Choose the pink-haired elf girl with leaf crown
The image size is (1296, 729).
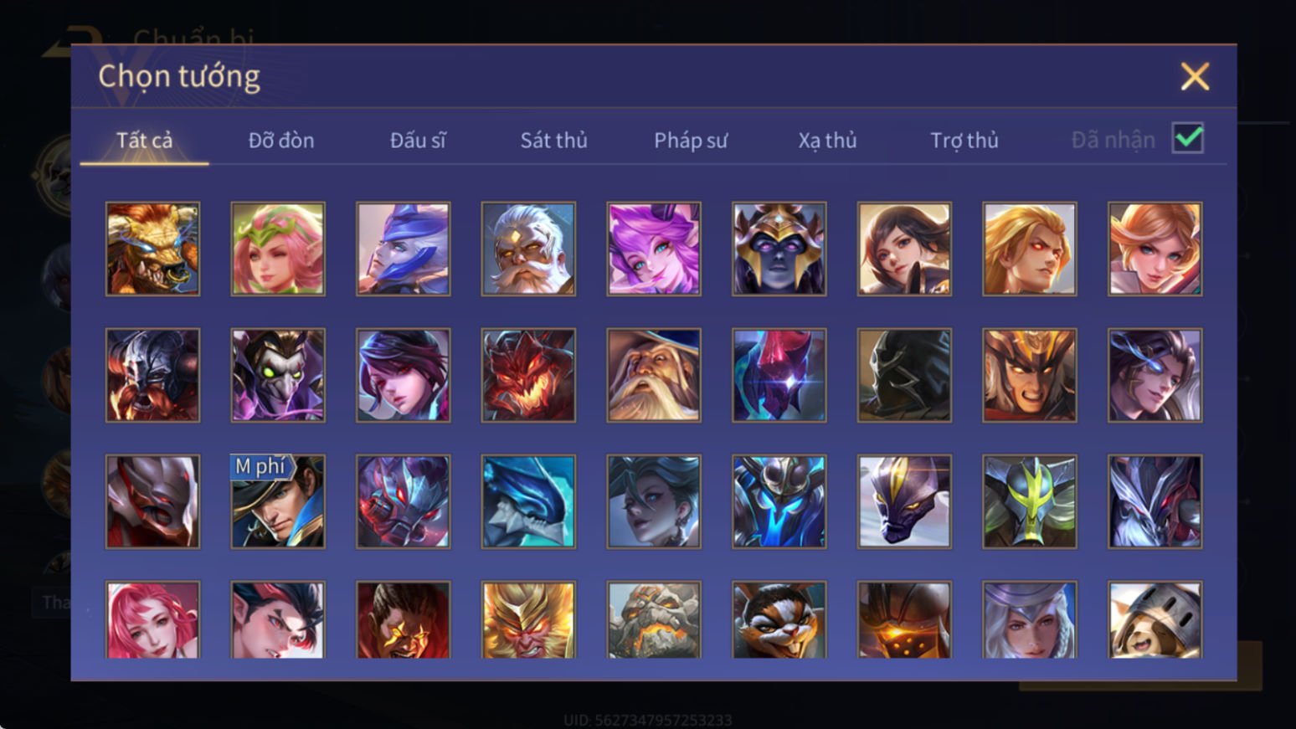pyautogui.click(x=278, y=249)
